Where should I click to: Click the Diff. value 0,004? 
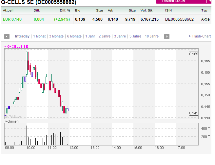pyautogui.click(x=39, y=19)
